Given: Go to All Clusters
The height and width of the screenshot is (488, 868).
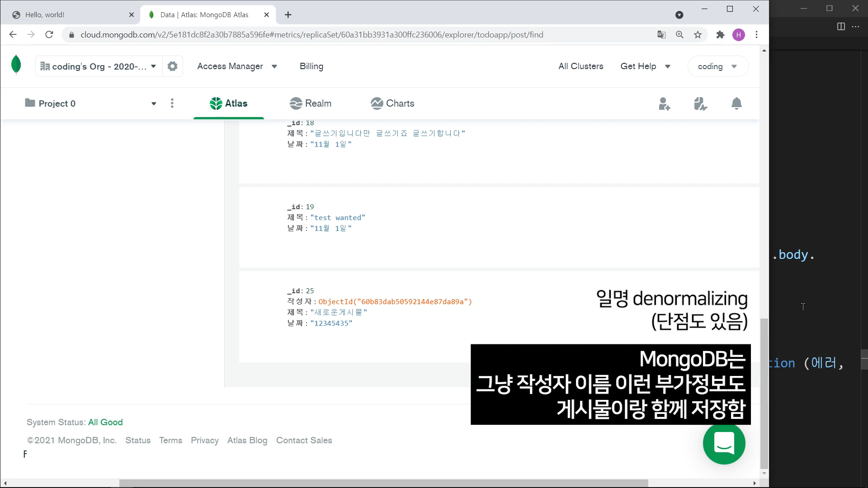Looking at the screenshot, I should (580, 66).
